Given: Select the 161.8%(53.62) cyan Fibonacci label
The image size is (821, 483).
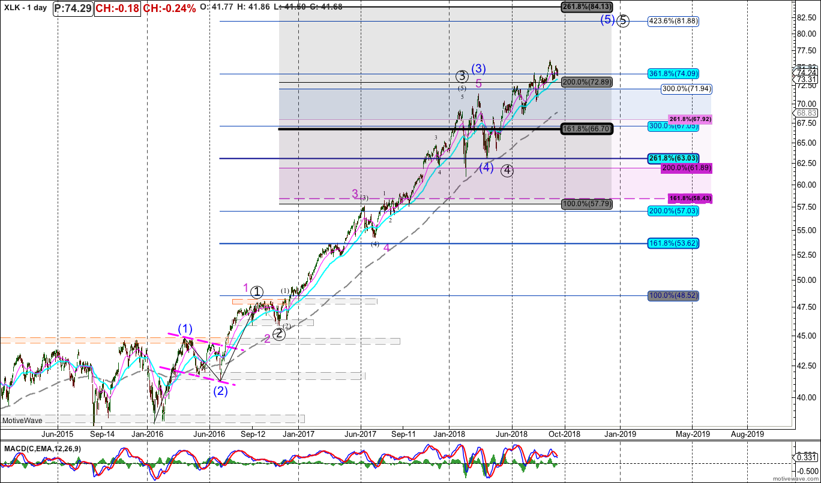Looking at the screenshot, I should [674, 243].
